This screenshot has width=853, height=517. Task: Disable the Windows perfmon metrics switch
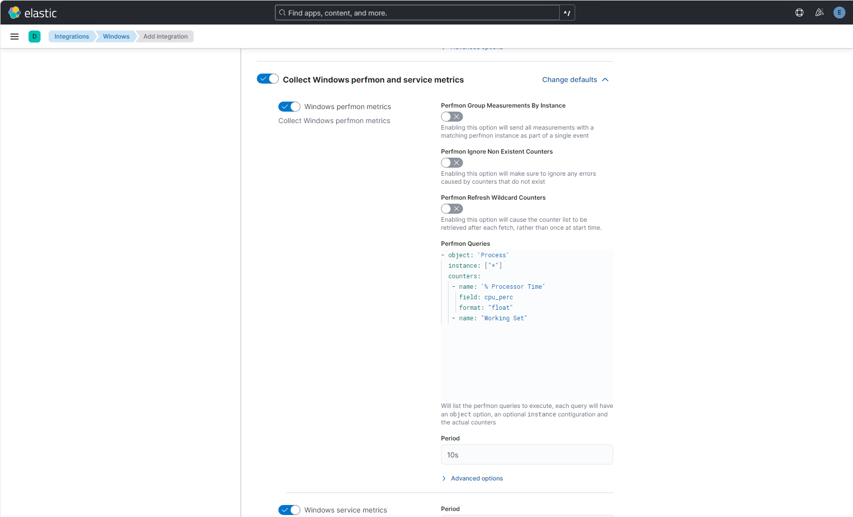tap(289, 107)
